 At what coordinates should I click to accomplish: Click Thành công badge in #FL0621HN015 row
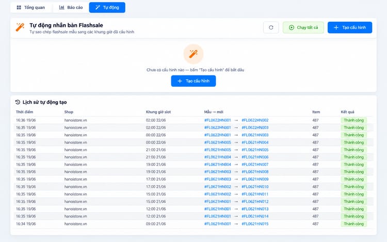coord(353,224)
